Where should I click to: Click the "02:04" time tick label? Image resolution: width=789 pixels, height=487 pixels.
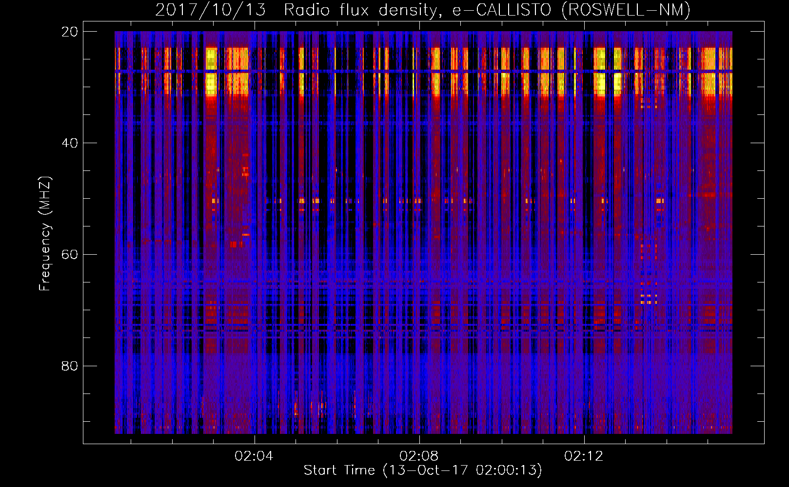[x=254, y=456]
